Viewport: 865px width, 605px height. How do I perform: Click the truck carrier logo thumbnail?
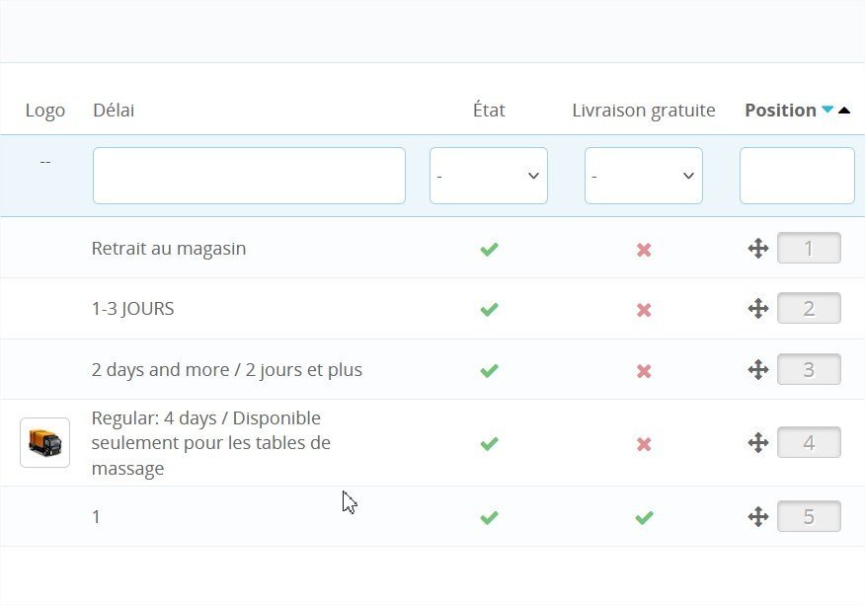click(44, 442)
